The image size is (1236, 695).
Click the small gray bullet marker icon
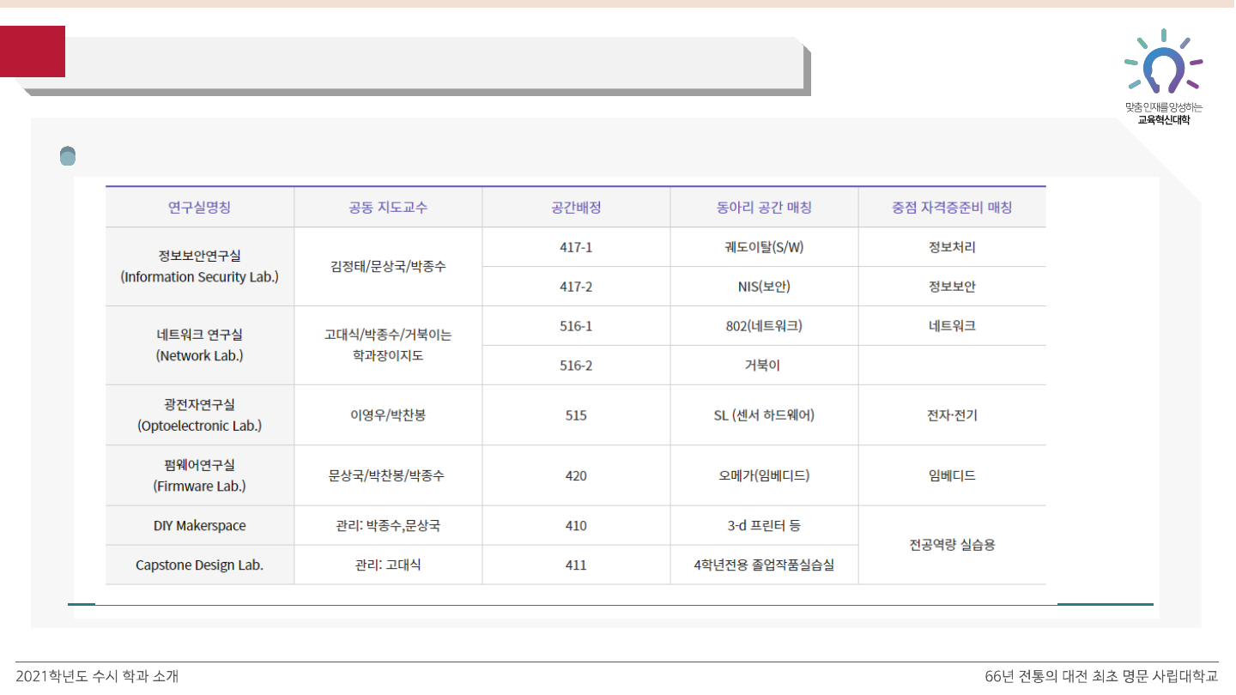(x=68, y=156)
